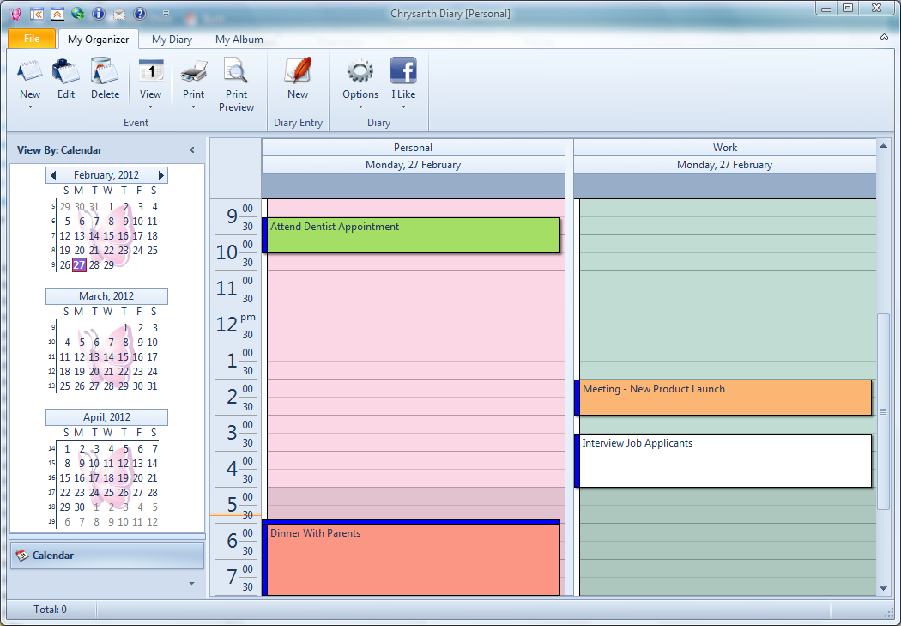The image size is (901, 626).
Task: Select the Attend Dentist Appointment event
Action: pos(412,235)
